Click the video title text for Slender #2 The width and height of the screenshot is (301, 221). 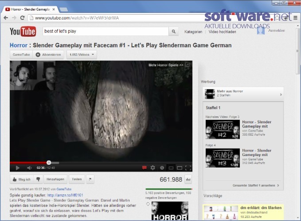click(x=257, y=124)
